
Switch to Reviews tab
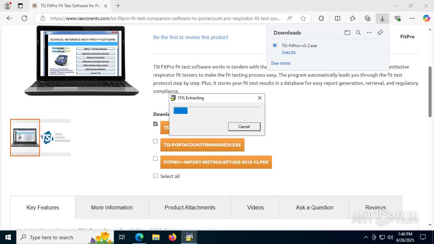click(x=375, y=207)
